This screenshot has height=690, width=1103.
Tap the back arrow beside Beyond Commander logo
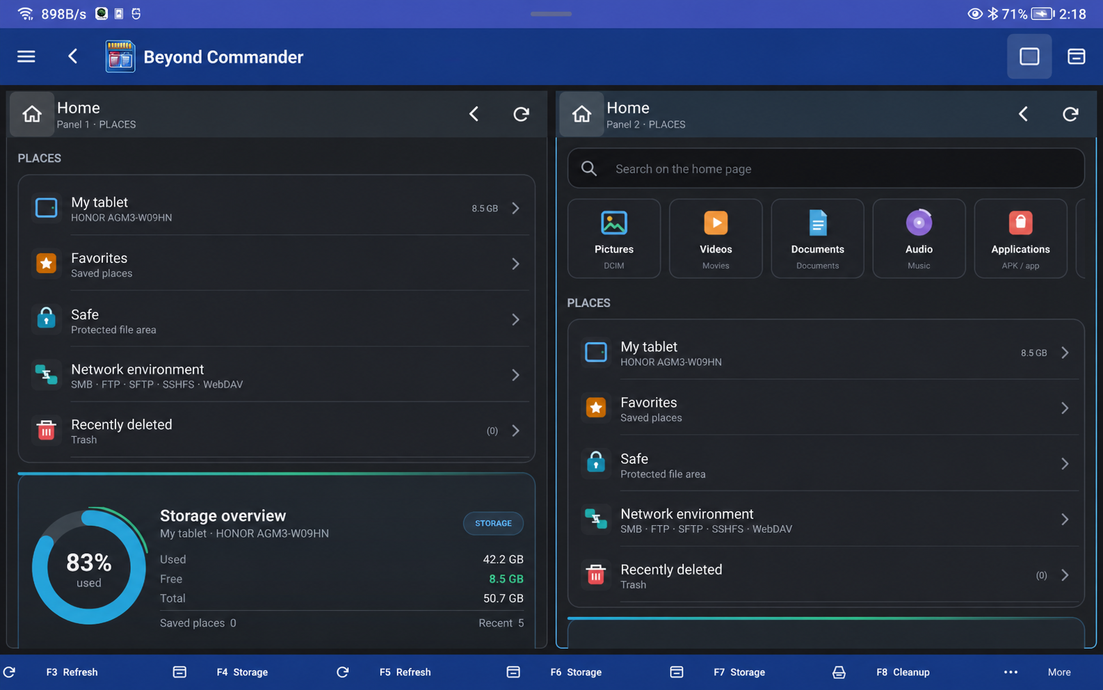(73, 56)
